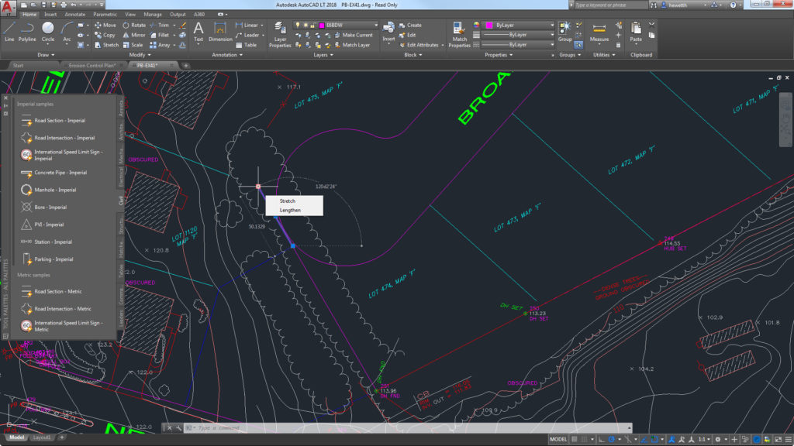Viewport: 794px width, 446px height.
Task: Switch to the Annotate ribbon tab
Action: pos(74,14)
